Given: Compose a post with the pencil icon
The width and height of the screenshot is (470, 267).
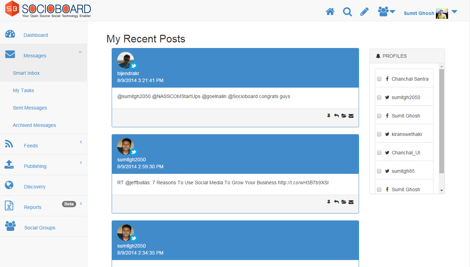Looking at the screenshot, I should [x=364, y=12].
